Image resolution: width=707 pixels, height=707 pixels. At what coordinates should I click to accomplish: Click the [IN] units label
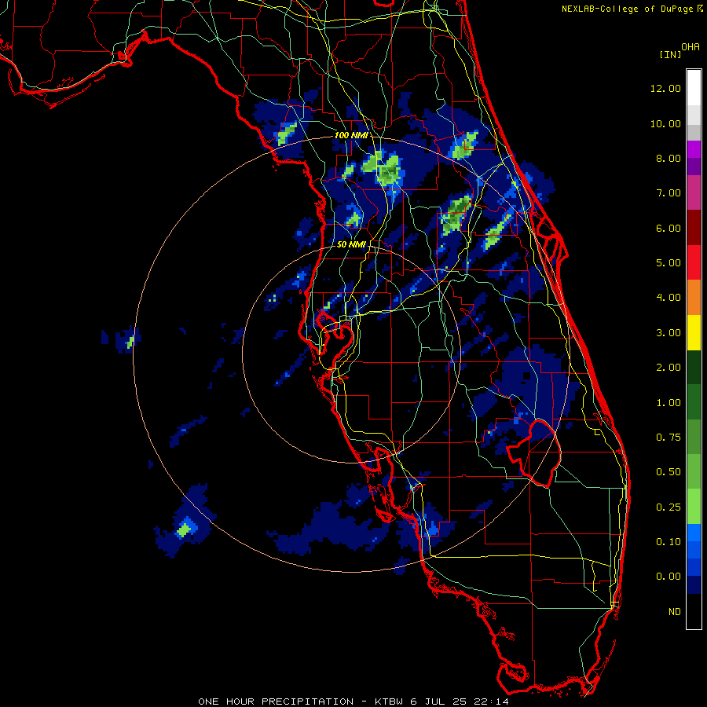point(670,54)
